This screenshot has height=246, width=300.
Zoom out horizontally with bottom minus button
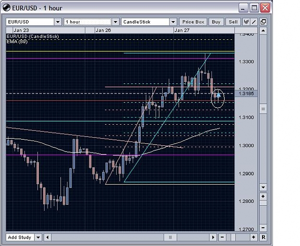coord(222,237)
